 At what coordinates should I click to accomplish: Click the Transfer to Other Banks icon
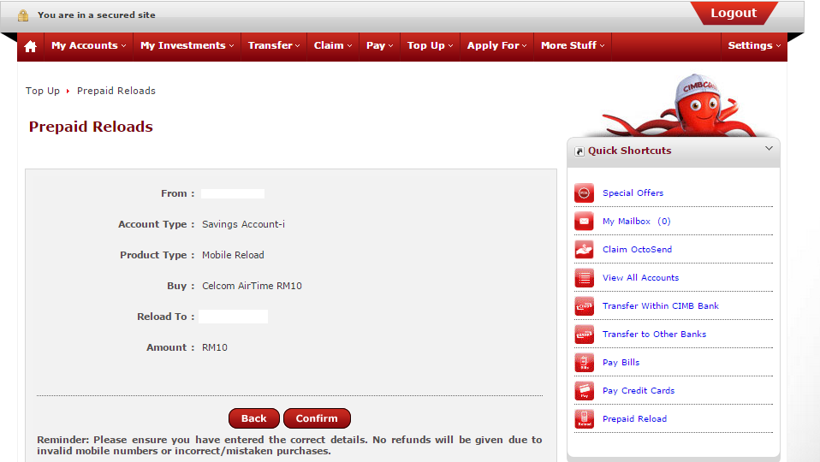(584, 334)
